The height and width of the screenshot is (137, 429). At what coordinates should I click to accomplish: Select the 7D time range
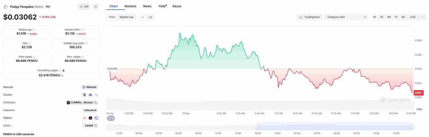click(x=382, y=17)
